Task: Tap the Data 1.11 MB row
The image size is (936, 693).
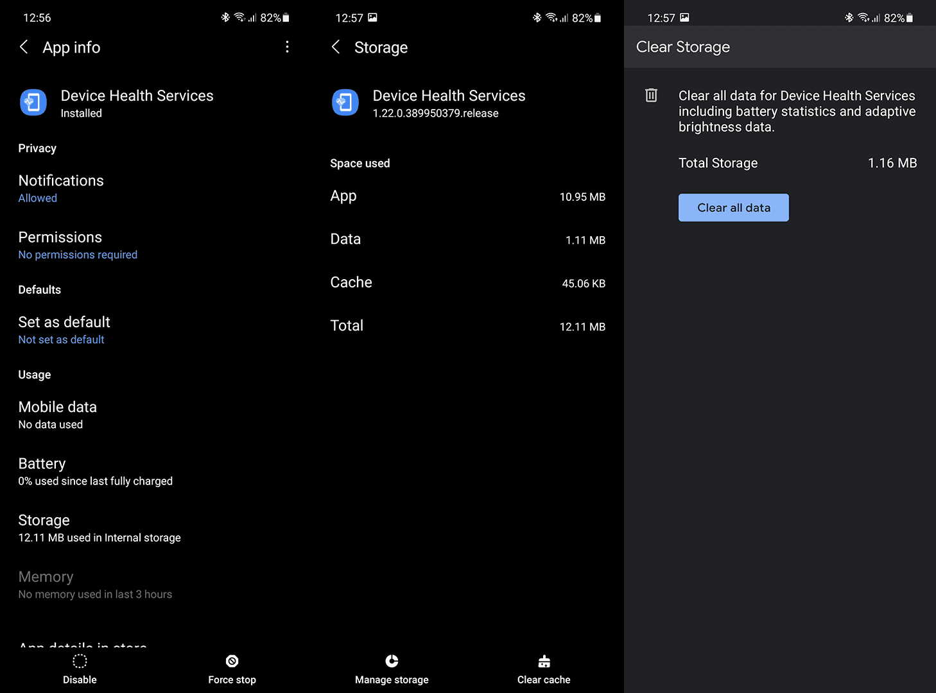Action: [468, 239]
